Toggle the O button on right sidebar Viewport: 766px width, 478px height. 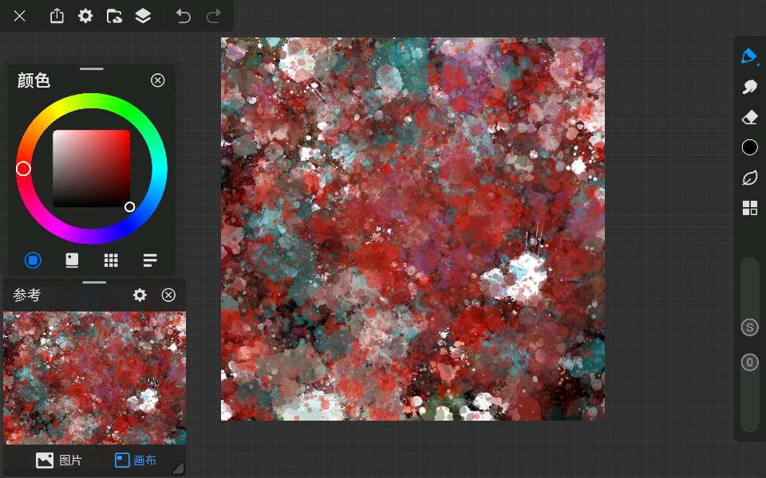pos(749,362)
